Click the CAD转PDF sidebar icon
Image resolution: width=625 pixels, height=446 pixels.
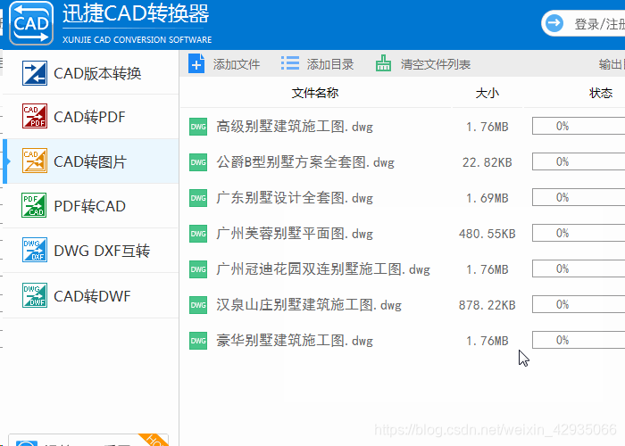click(35, 116)
